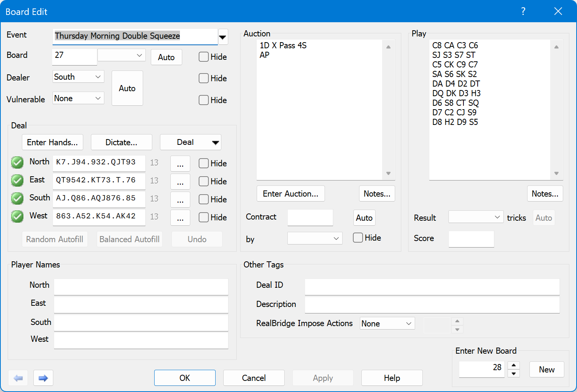The height and width of the screenshot is (392, 577).
Task: Navigate to the previous board with left arrow
Action: pos(18,378)
